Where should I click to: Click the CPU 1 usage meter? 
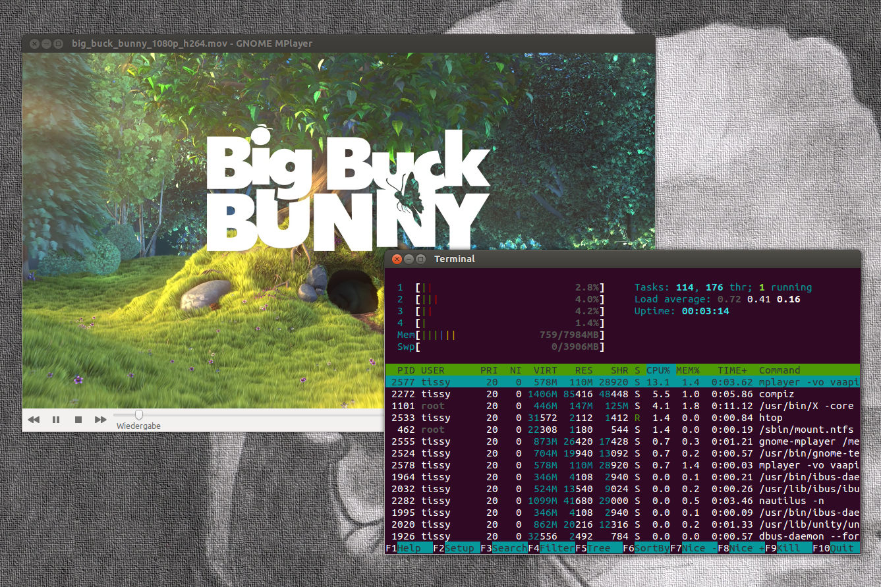[501, 287]
